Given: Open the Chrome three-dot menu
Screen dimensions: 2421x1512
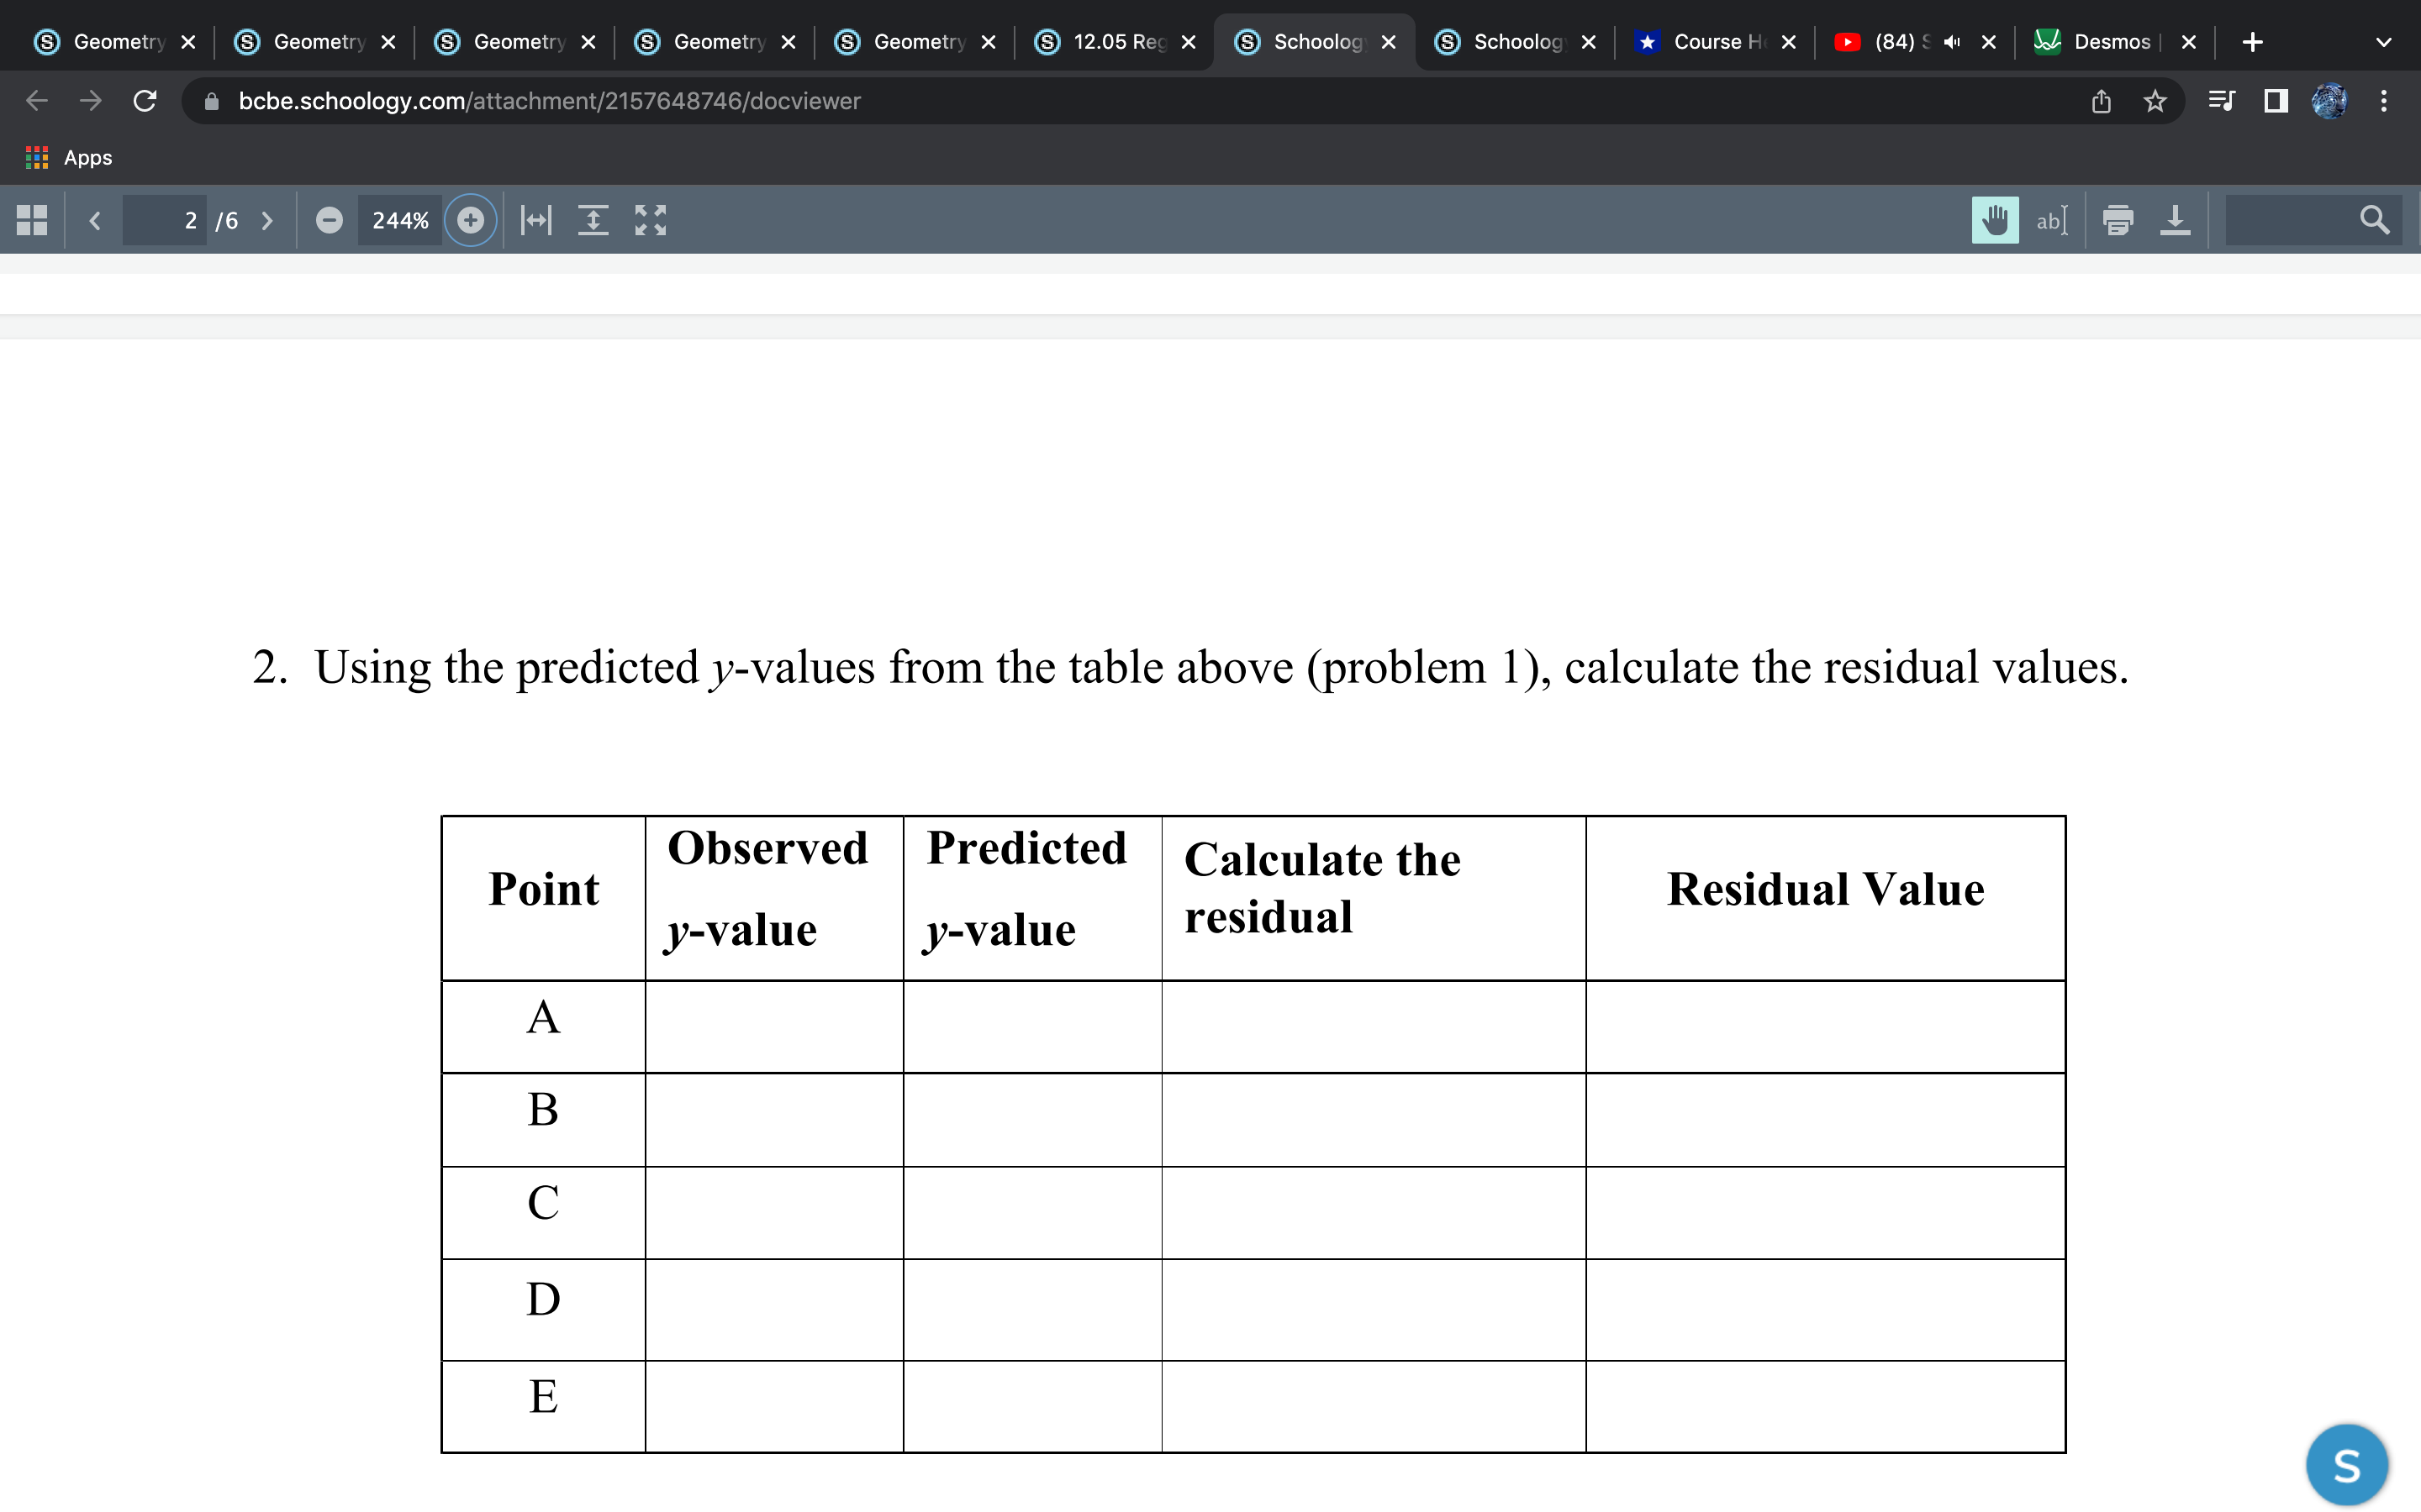Looking at the screenshot, I should pyautogui.click(x=2384, y=101).
